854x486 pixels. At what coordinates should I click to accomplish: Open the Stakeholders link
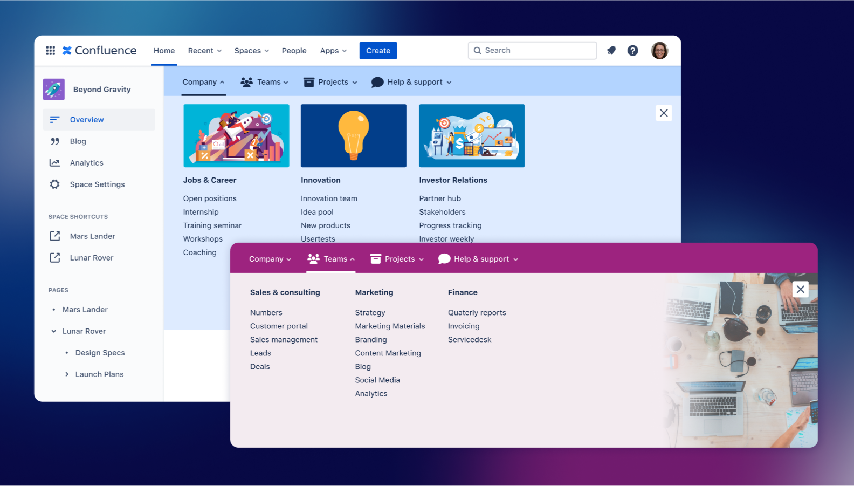click(442, 212)
